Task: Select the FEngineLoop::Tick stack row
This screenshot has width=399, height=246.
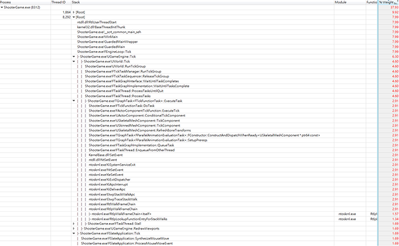Action: [199, 52]
